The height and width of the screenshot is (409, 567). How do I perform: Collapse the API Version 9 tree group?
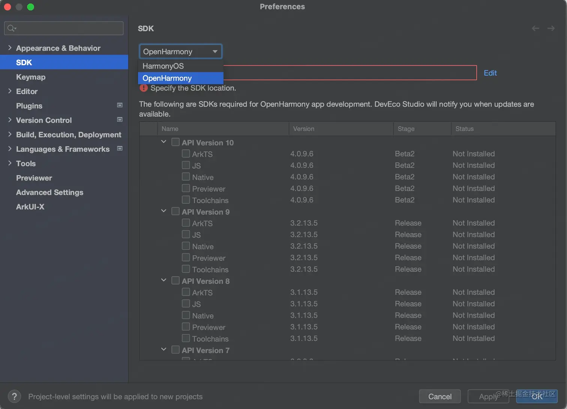(x=163, y=211)
